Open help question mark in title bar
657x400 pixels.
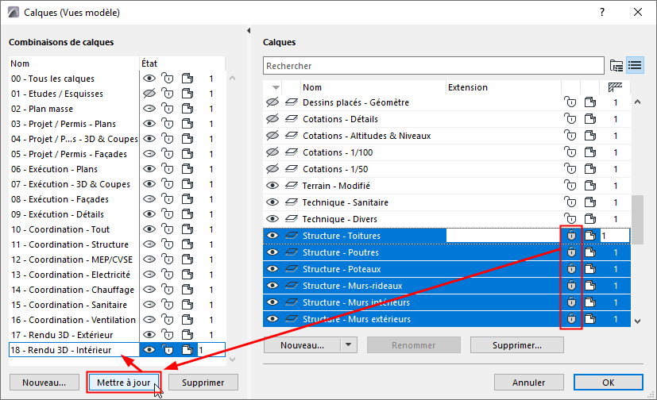602,12
